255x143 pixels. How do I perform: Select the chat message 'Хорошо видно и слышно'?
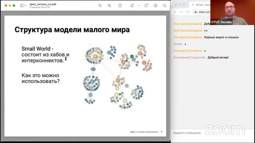click(222, 37)
